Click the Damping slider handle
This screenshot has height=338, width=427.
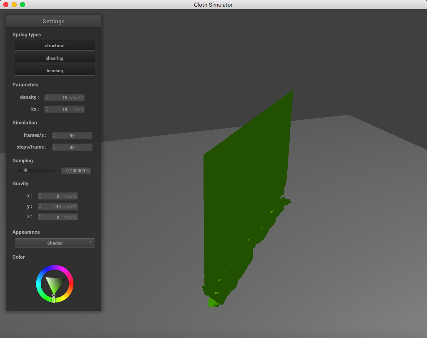(x=25, y=170)
